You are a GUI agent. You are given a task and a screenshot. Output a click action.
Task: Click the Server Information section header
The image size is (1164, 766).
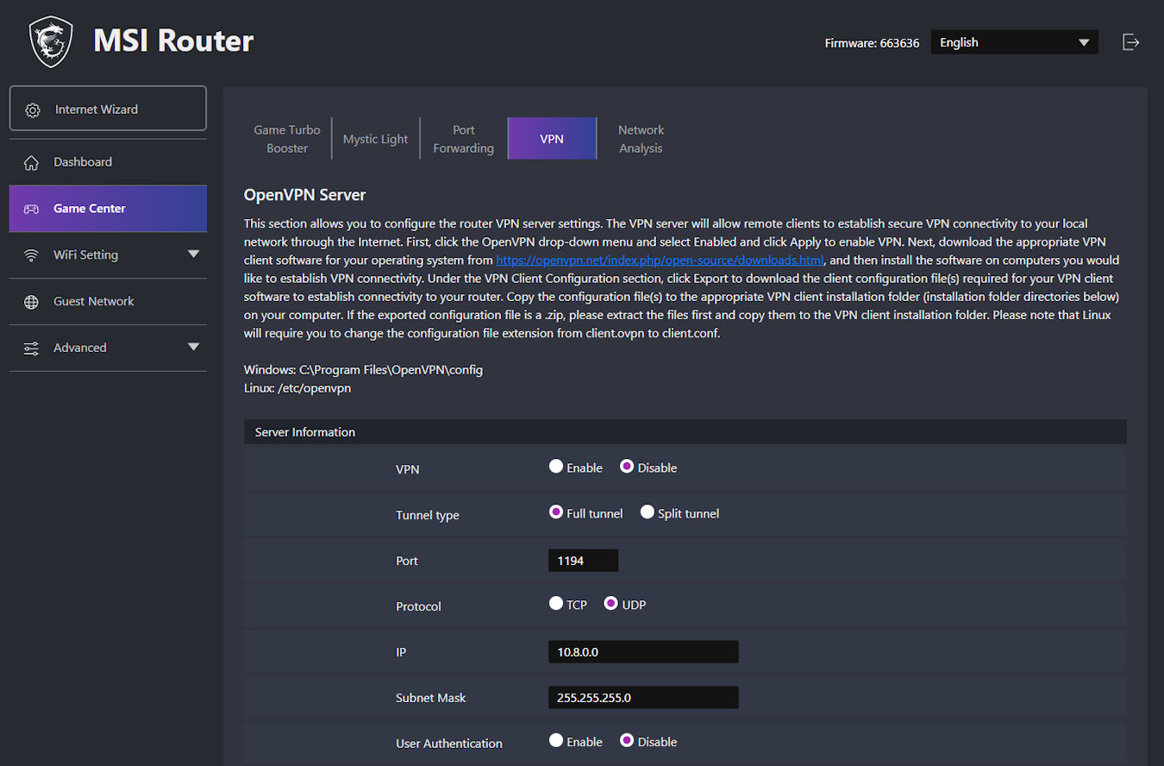pos(685,432)
